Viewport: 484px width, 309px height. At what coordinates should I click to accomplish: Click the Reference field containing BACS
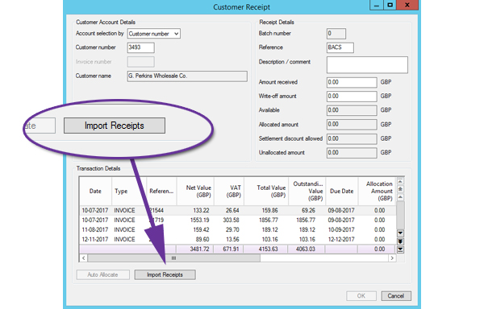pyautogui.click(x=340, y=47)
